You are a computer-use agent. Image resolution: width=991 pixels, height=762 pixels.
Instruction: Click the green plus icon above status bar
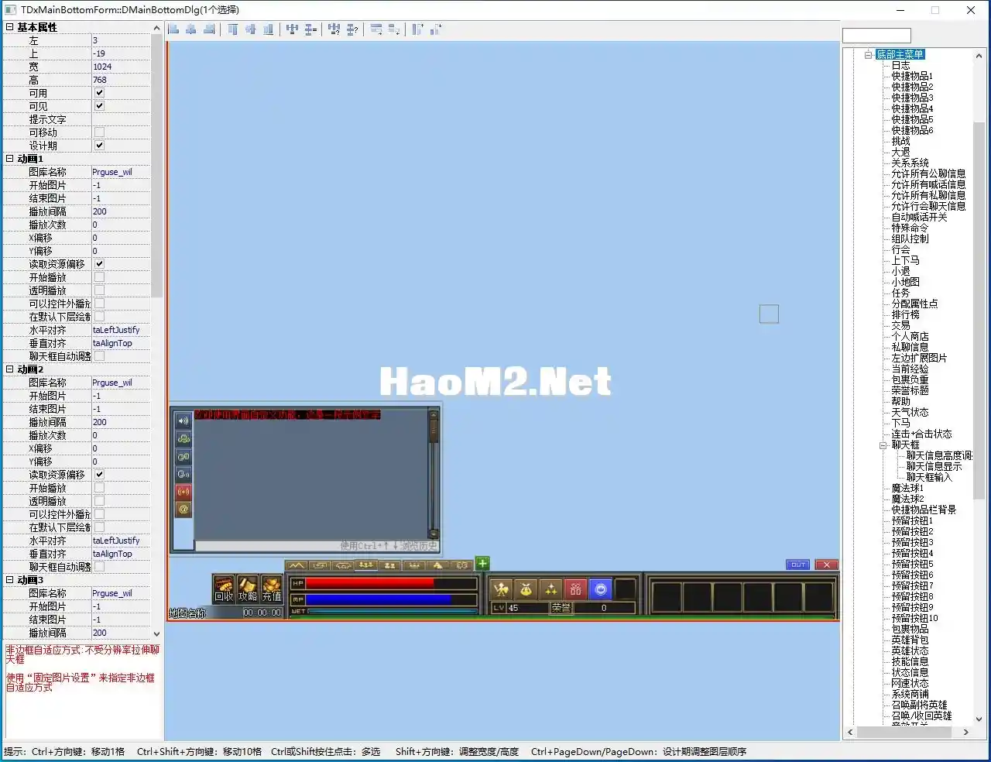pos(482,564)
